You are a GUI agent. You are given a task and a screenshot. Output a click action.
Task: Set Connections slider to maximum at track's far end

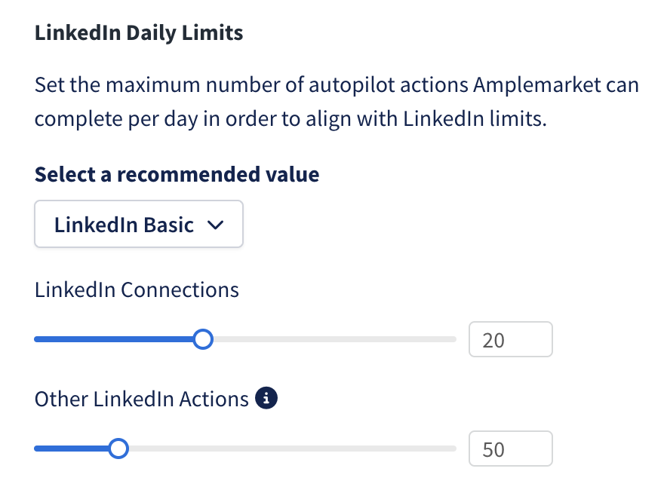pos(455,339)
